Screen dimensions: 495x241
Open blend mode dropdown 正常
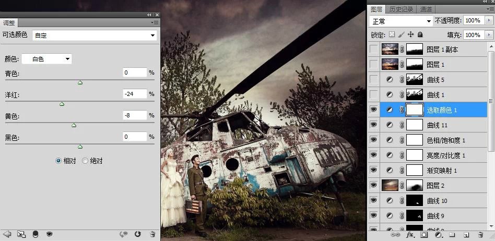[x=402, y=21]
